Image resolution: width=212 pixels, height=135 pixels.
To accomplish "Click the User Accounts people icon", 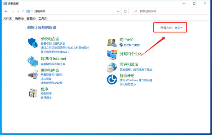I will 112,43.
